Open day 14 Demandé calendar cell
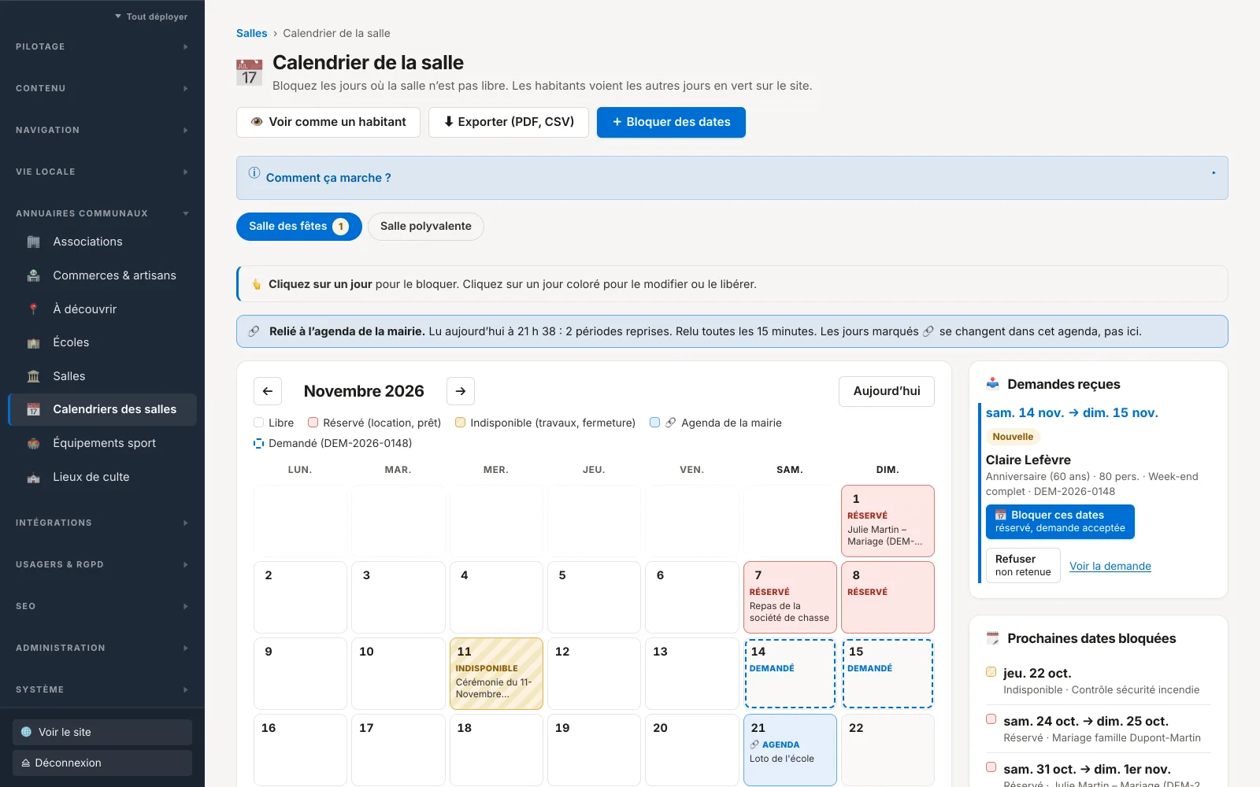 point(790,674)
